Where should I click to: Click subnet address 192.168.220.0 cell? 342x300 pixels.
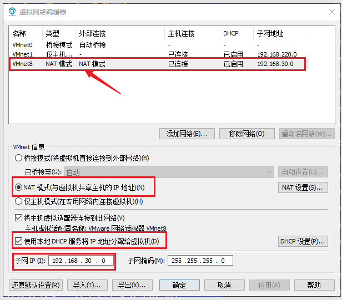click(277, 54)
